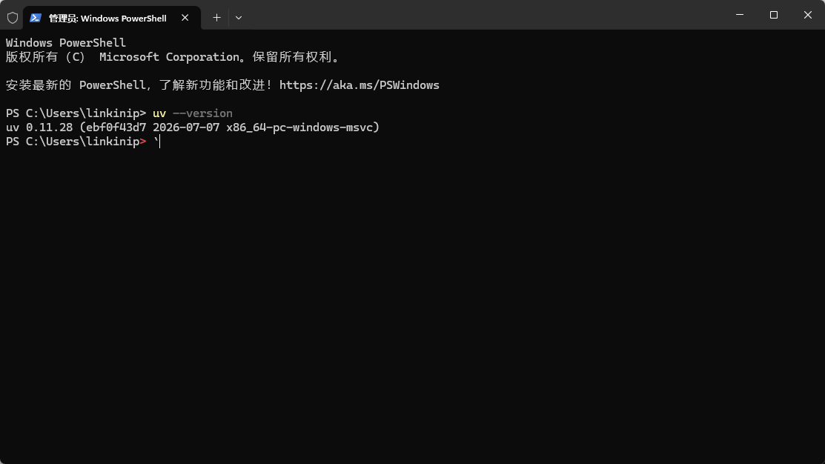Close the Windows PowerShell tab
This screenshot has width=825, height=464.
pos(185,18)
